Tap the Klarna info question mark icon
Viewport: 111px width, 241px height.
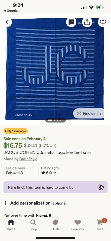coord(50,215)
